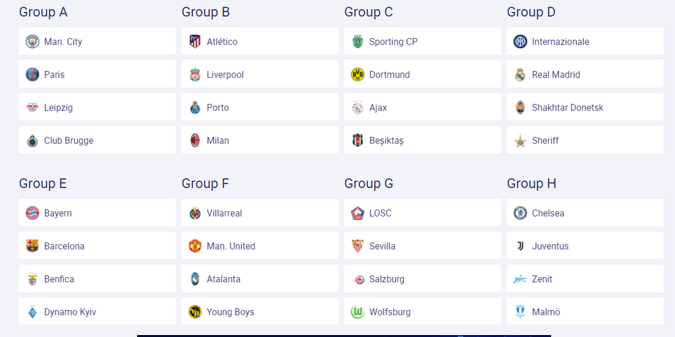This screenshot has height=337, width=675.
Task: Click the Man. United crest icon
Action: pyautogui.click(x=195, y=246)
